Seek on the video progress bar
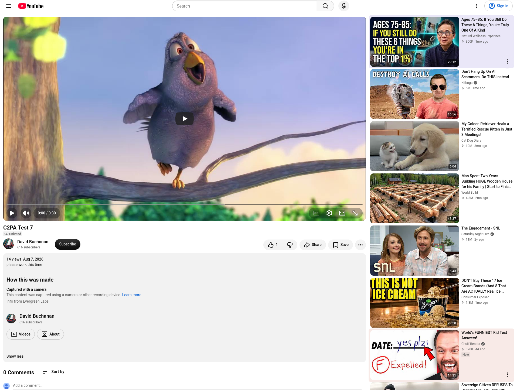 (x=185, y=205)
